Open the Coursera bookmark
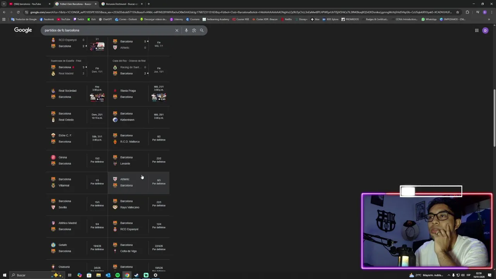496x279 pixels. pos(193,19)
